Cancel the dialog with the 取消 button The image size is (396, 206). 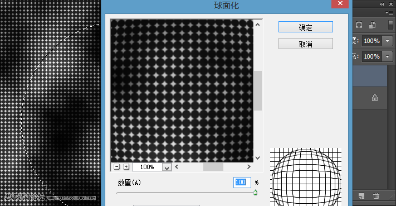coord(306,44)
